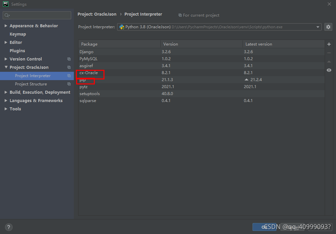Click the add package plus icon
The image size is (336, 234).
(x=329, y=44)
